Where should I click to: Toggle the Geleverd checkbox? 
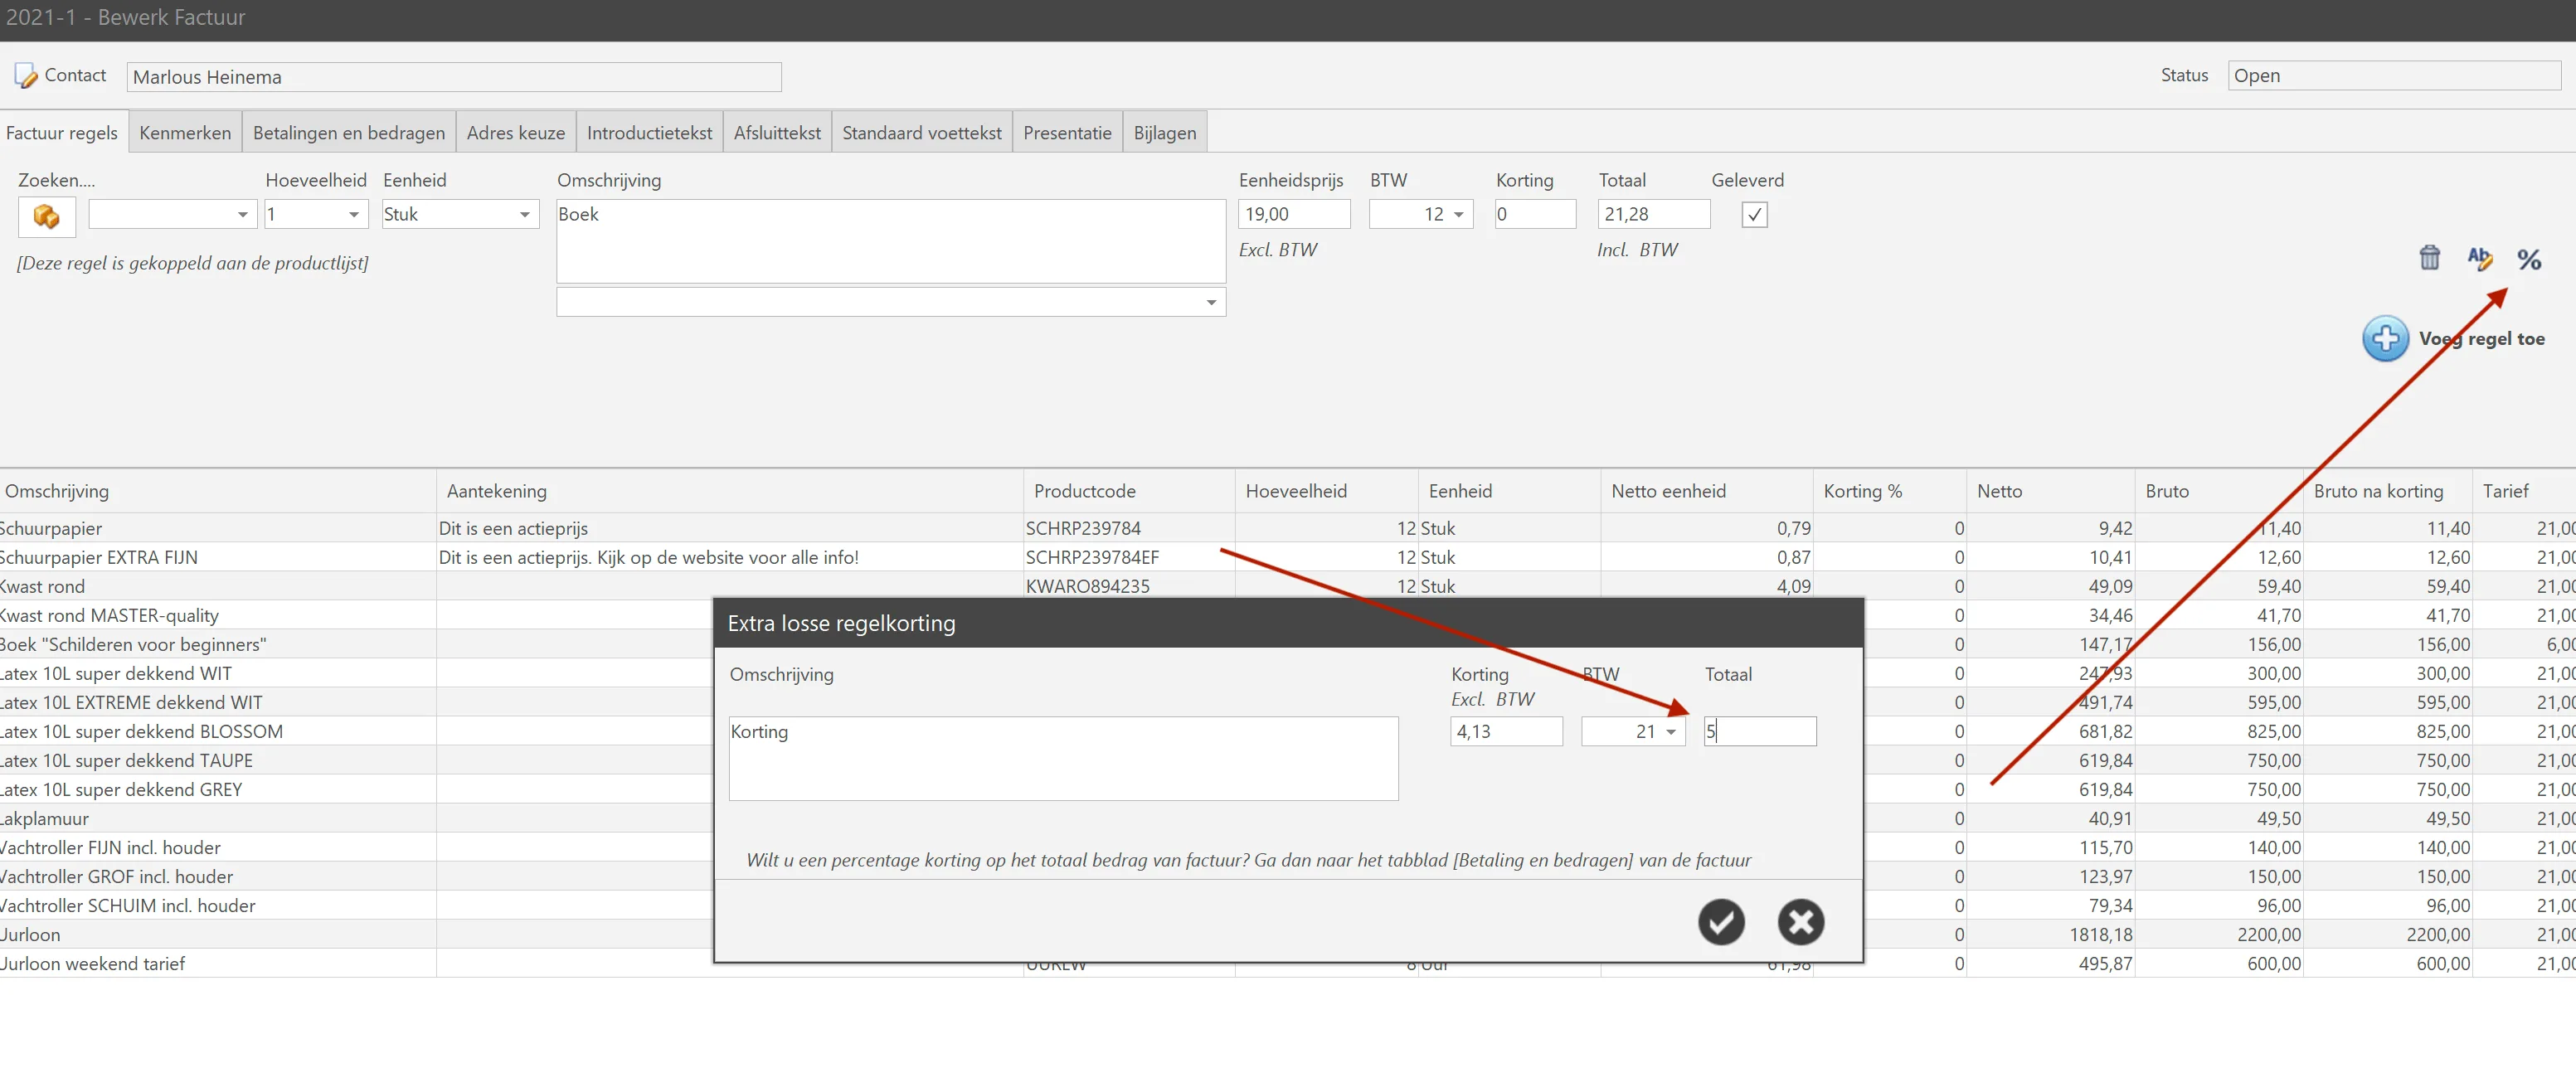1754,214
